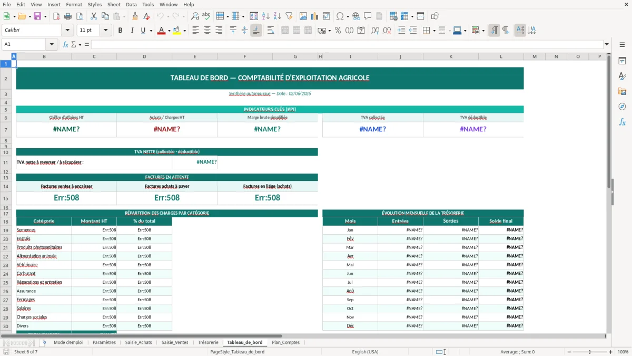This screenshot has height=356, width=632.
Task: Click the Sort Descending icon
Action: pyautogui.click(x=278, y=16)
